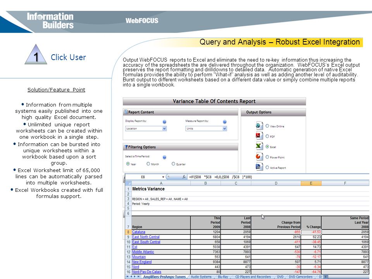This screenshot has height=279, width=372.
Task: Click the View Online globe icon
Action: 259,126
